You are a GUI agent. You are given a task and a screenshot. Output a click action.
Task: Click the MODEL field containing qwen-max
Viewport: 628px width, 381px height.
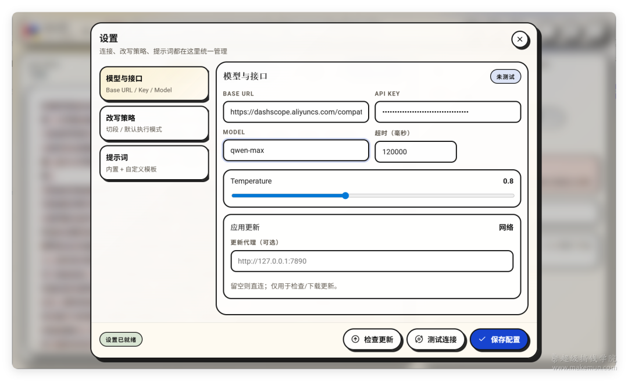point(295,150)
